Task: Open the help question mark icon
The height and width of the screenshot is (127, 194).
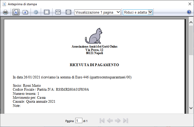Action: [189, 12]
